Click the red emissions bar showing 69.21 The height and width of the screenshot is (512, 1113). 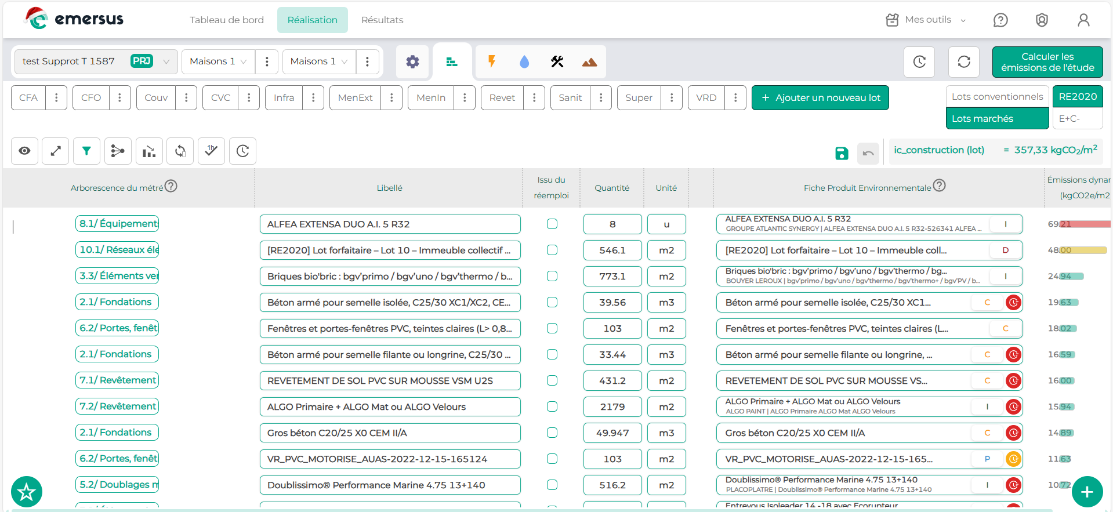coord(1085,224)
